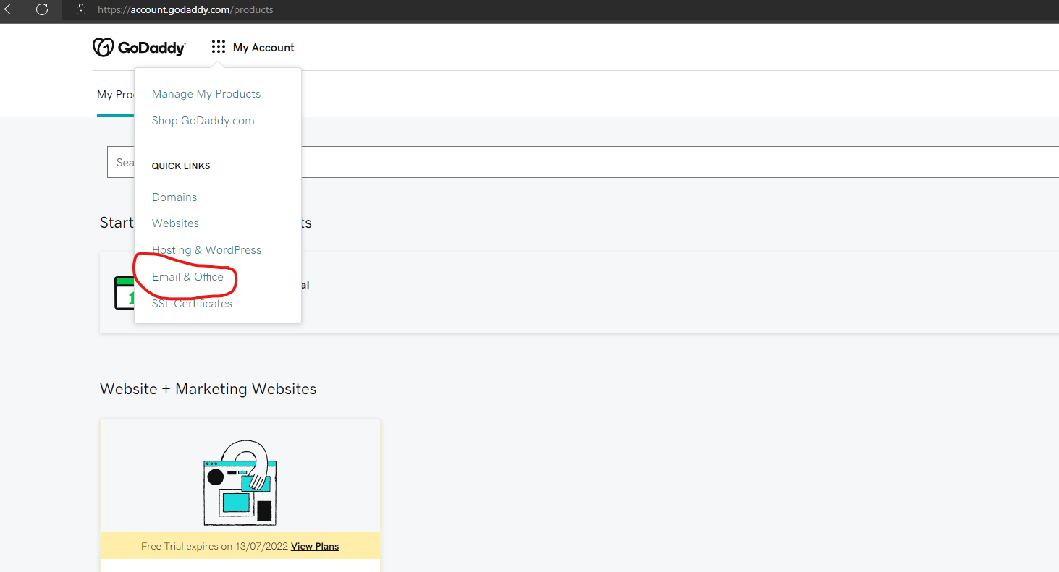Click Free Trial expires on 13/07/2022 text
The height and width of the screenshot is (572, 1059).
[214, 546]
